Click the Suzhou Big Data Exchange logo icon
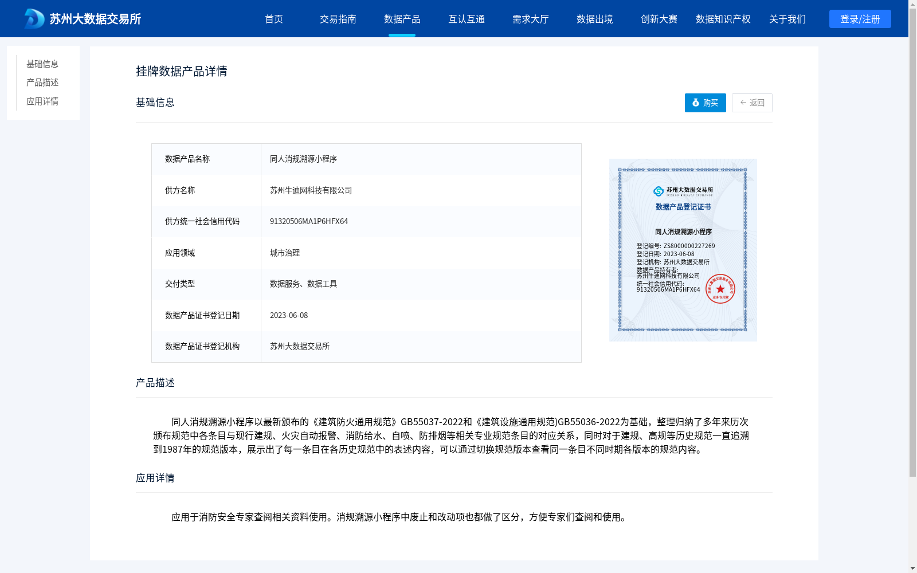The width and height of the screenshot is (917, 573). [x=34, y=19]
